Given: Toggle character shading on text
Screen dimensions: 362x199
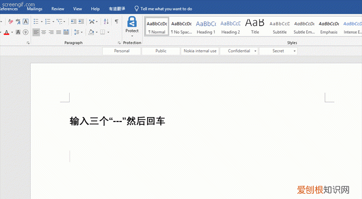Looking at the screenshot, I should pyautogui.click(x=19, y=32).
